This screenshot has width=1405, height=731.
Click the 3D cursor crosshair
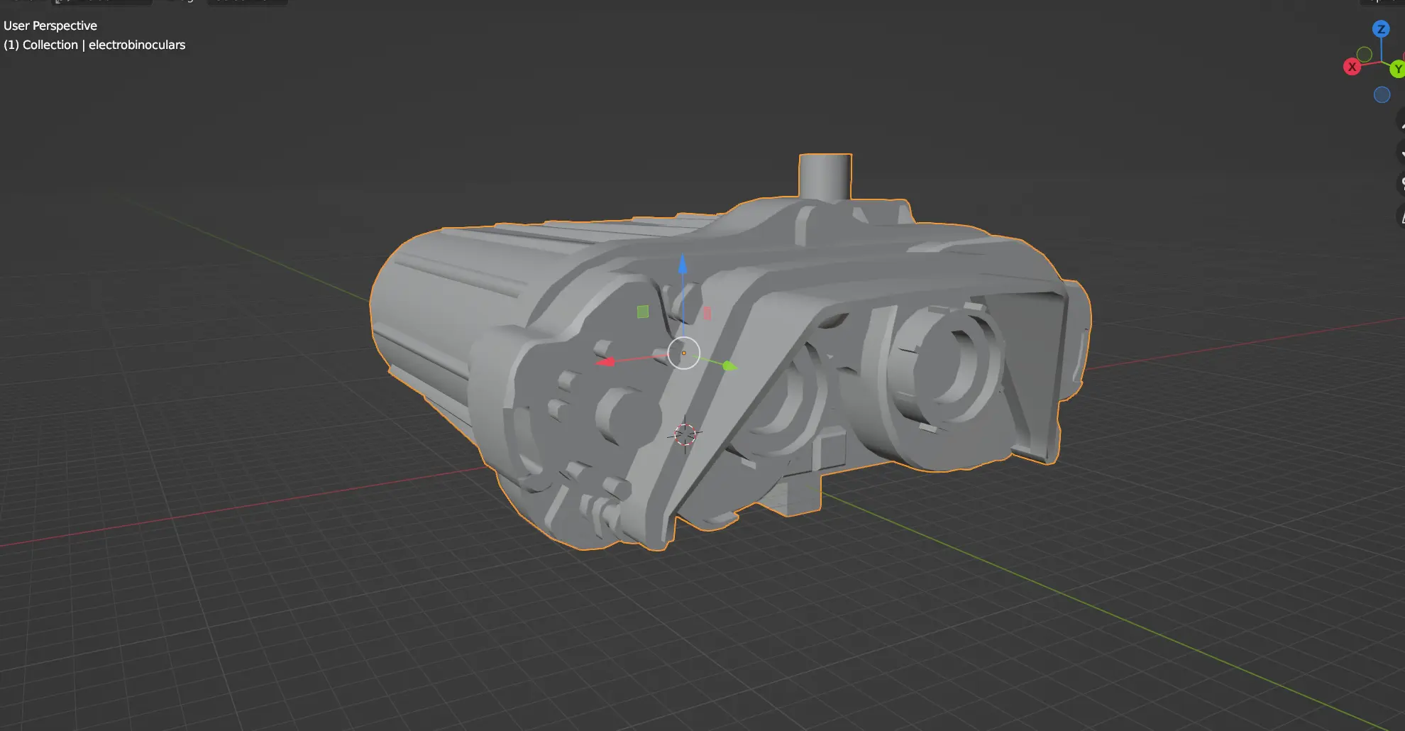[685, 434]
